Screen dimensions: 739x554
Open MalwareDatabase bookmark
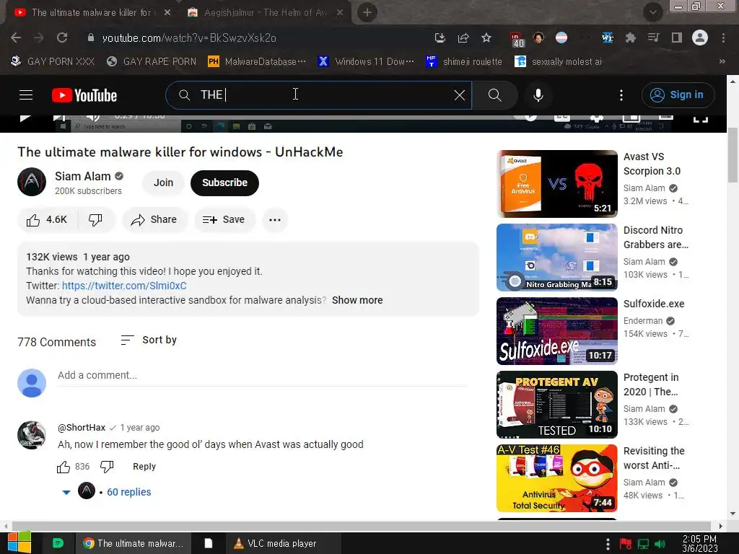tap(257, 61)
